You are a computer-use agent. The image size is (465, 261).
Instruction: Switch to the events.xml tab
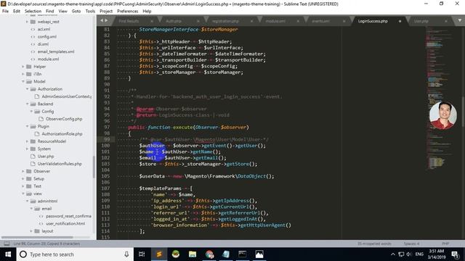[x=320, y=21]
